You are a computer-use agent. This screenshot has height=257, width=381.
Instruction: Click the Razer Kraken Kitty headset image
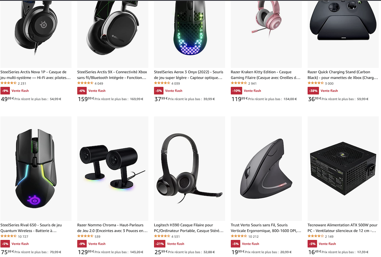(x=266, y=34)
